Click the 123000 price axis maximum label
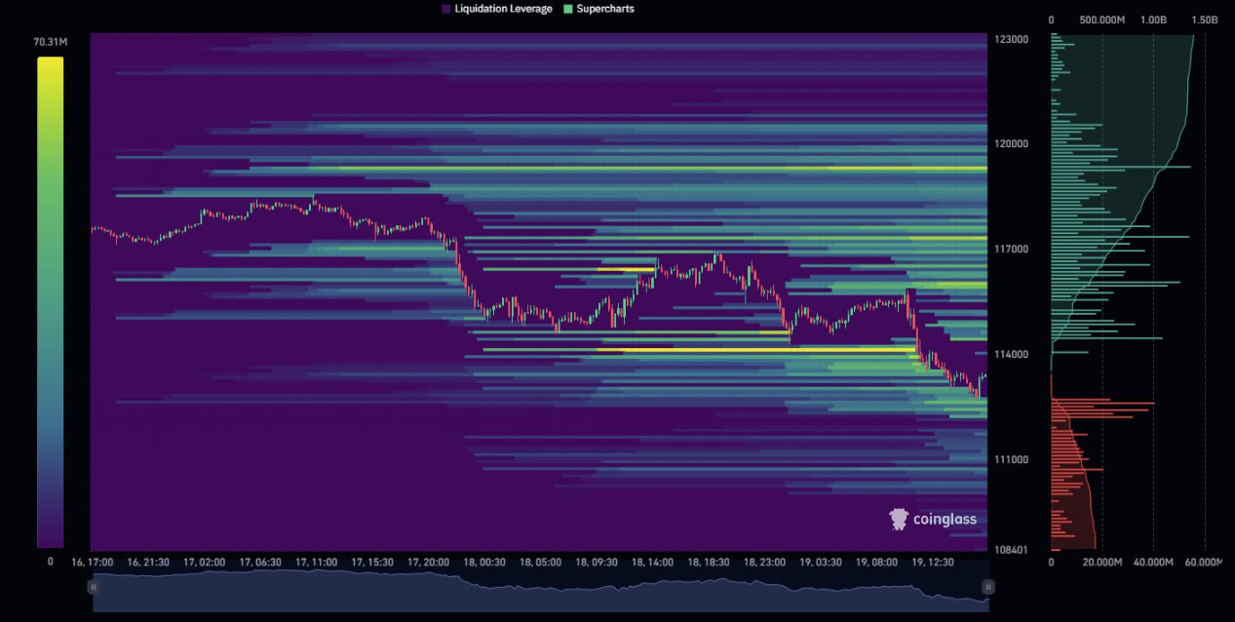 [x=1012, y=40]
